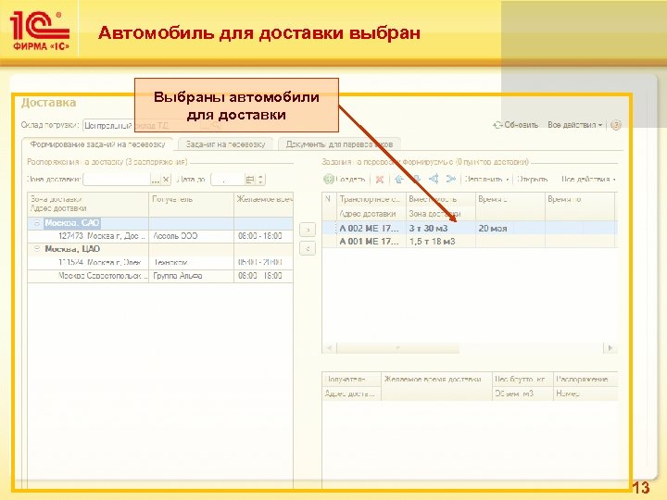The width and height of the screenshot is (667, 500).
Task: Click the horizontal scrollbar right arrow
Action: point(610,348)
